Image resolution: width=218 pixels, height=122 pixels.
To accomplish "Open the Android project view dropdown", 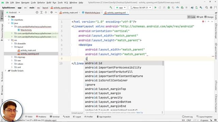I will point(13,13).
